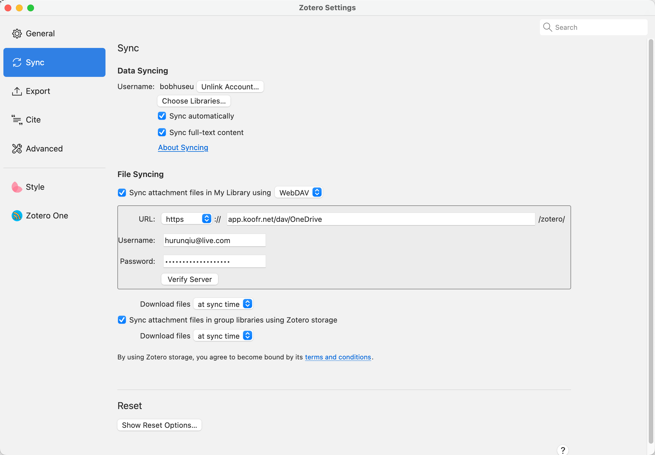Click the Cite quotation marks icon

coord(17,120)
